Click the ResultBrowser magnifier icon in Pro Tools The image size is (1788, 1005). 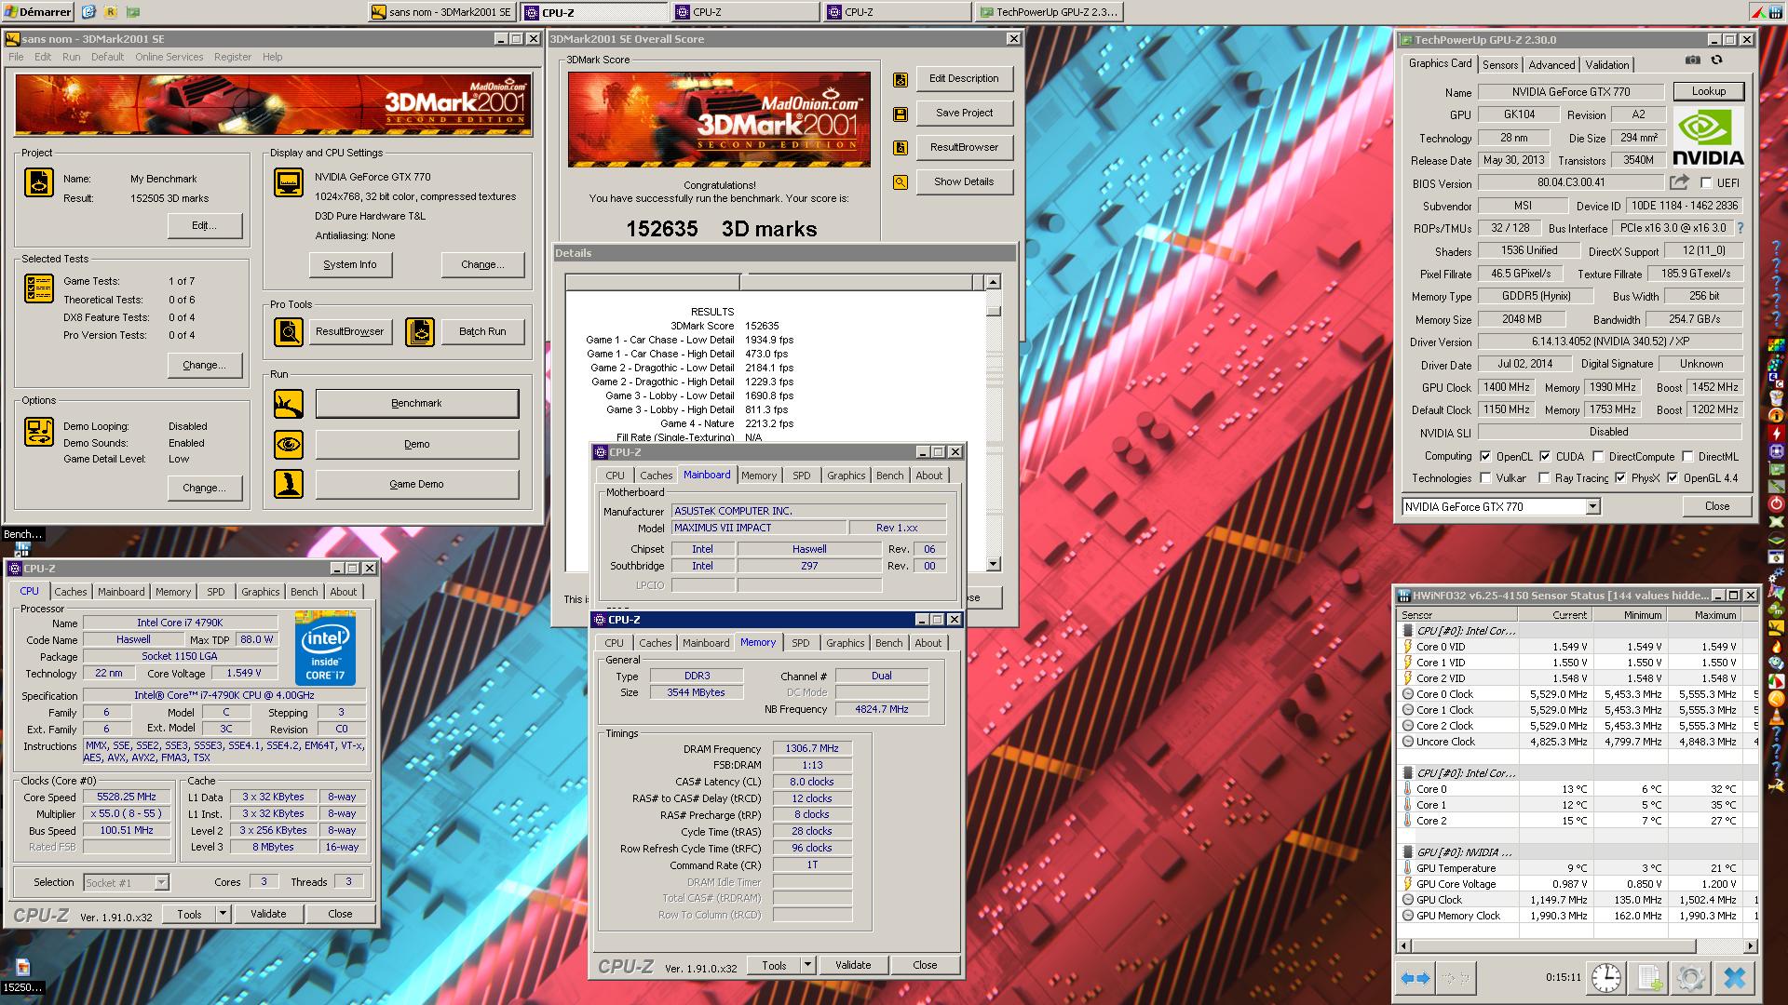pos(289,331)
